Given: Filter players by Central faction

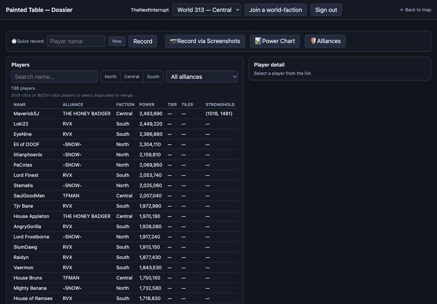Looking at the screenshot, I should coord(132,76).
